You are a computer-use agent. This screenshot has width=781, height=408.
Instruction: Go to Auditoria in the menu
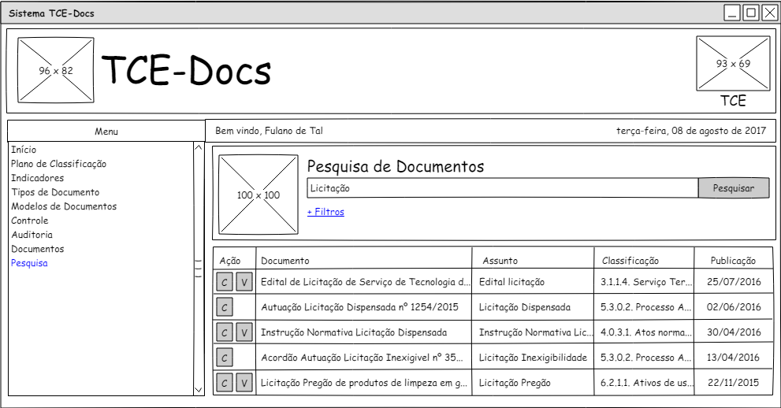coord(32,235)
